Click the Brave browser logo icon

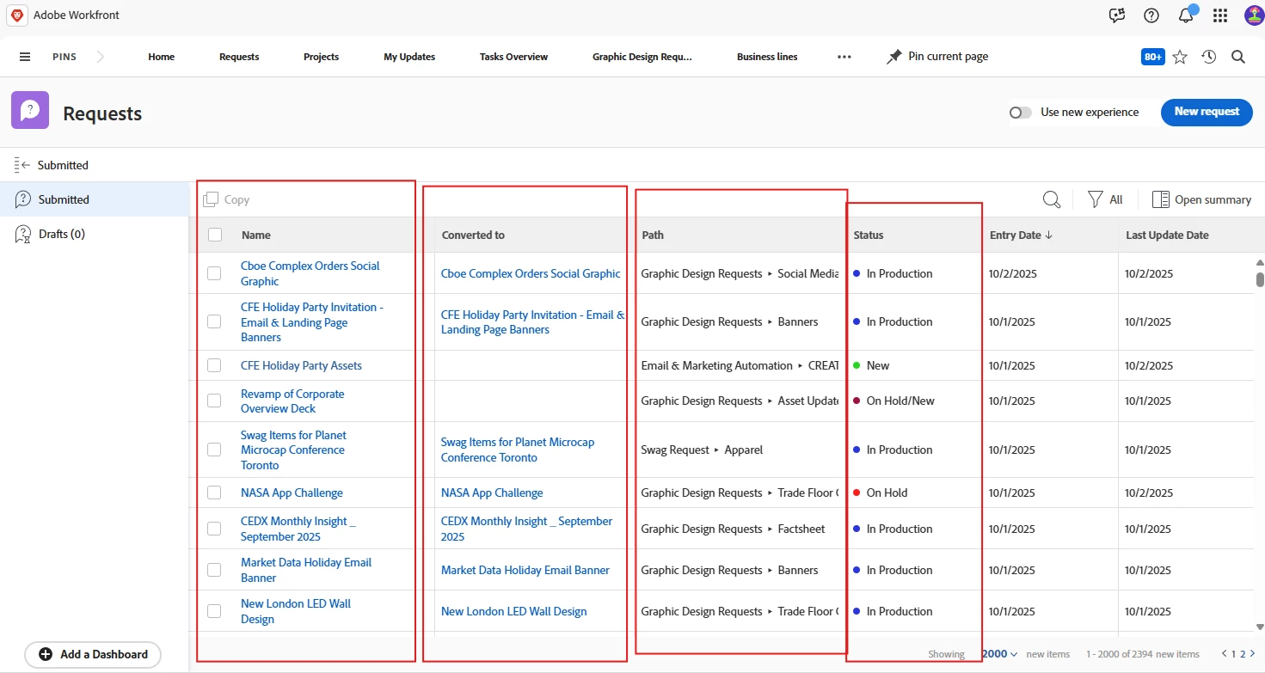click(15, 15)
